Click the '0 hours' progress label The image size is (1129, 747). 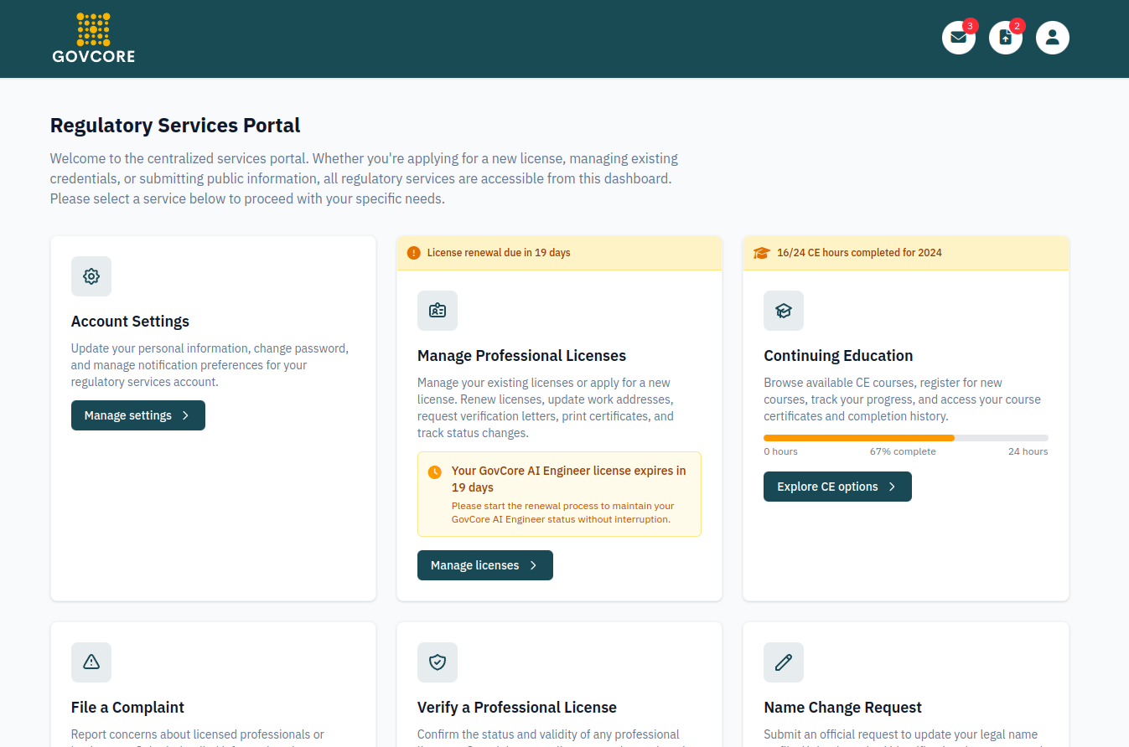pos(780,451)
